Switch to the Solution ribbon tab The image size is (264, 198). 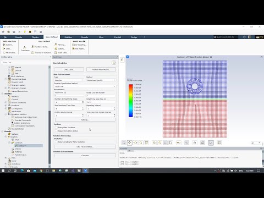[68, 37]
